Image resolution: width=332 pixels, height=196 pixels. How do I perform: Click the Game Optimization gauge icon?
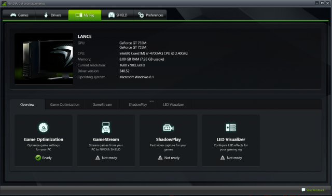click(x=44, y=128)
